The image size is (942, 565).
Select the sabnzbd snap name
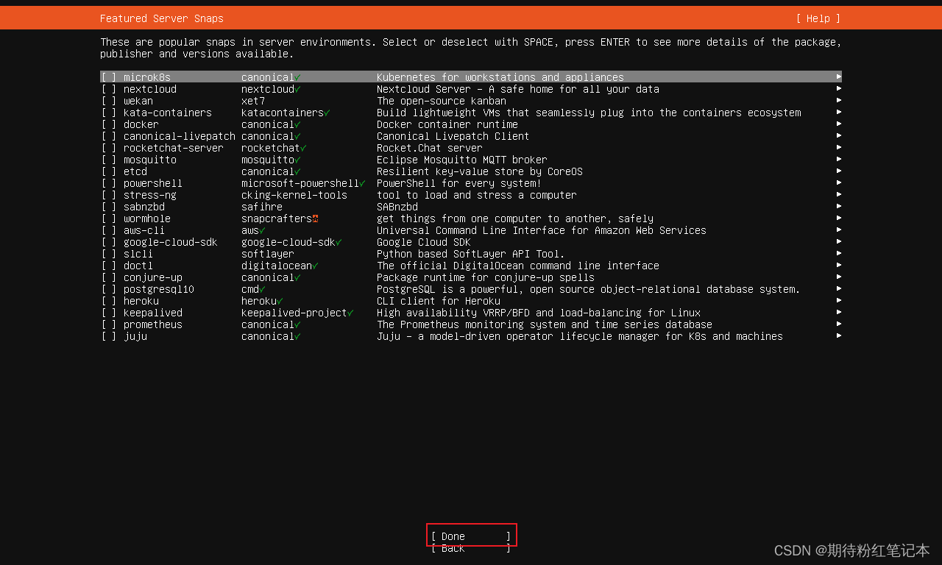point(144,207)
